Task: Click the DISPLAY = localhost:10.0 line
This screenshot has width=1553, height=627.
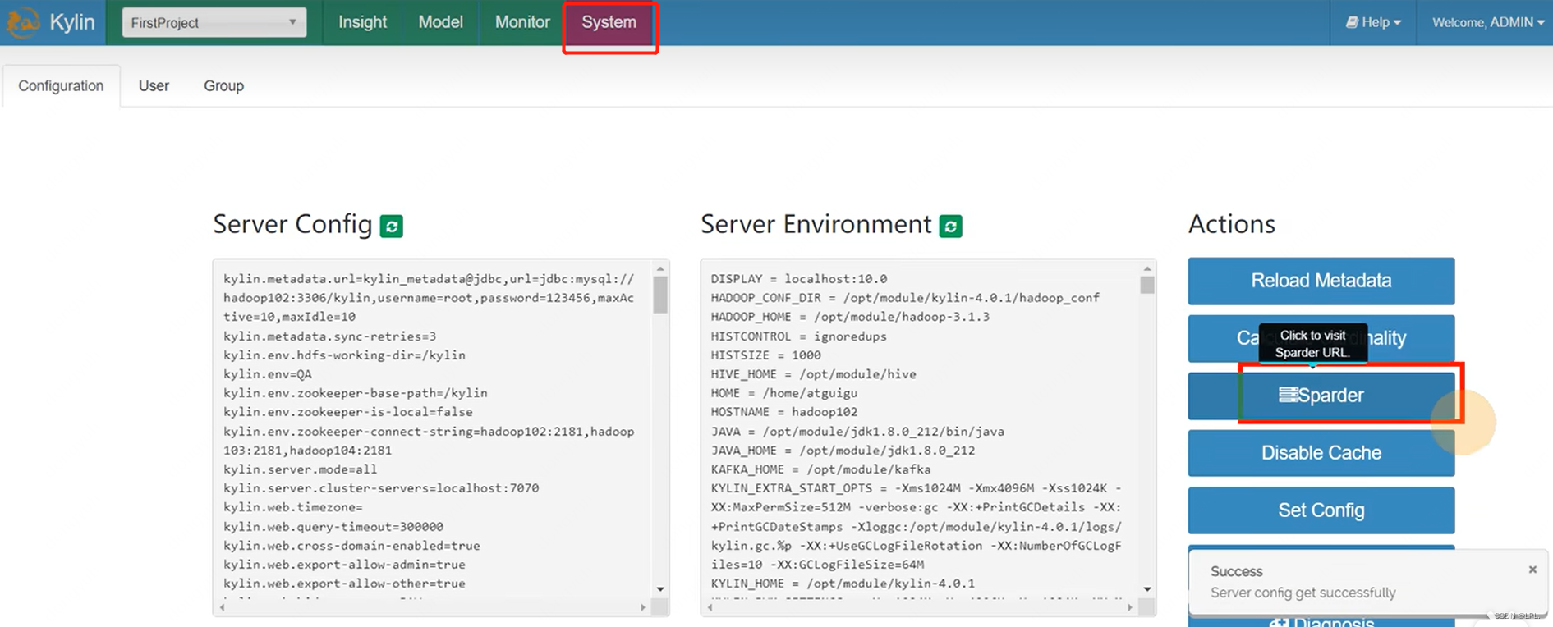Action: click(x=798, y=279)
